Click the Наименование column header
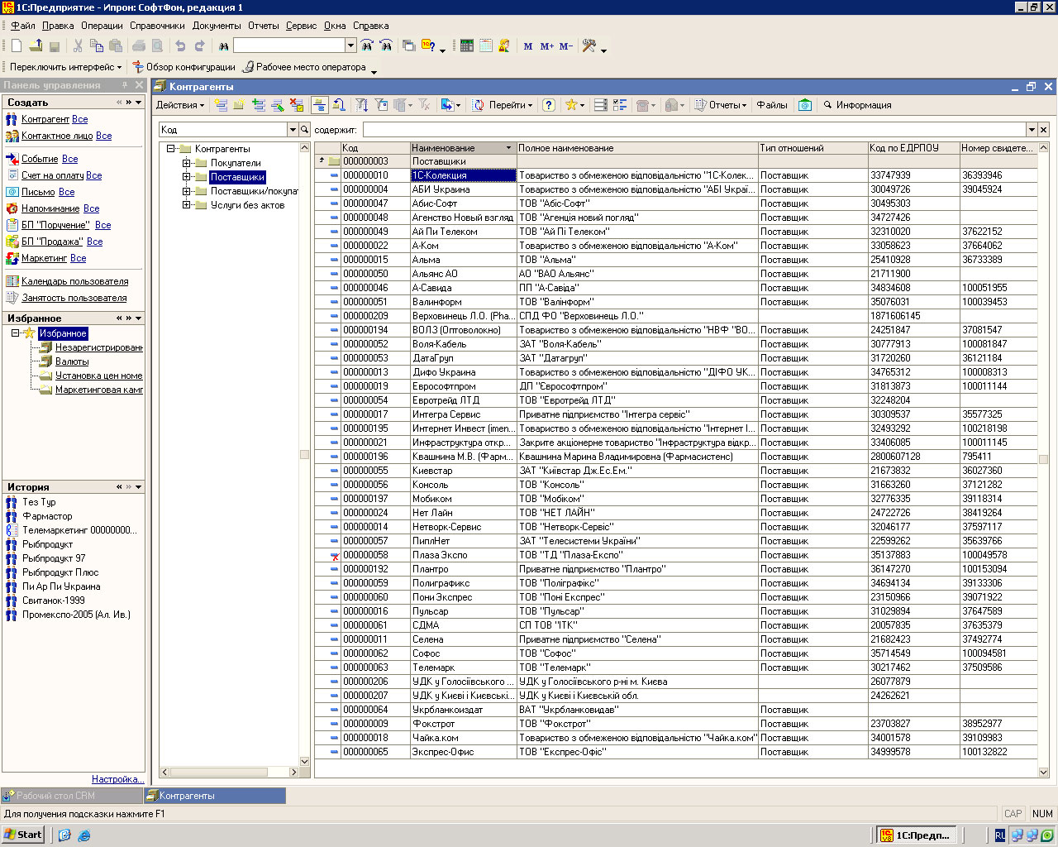 click(x=463, y=148)
